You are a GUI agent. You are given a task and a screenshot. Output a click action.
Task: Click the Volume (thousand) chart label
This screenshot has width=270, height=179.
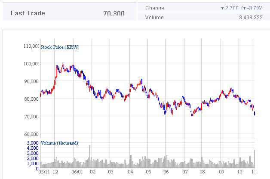coord(59,143)
